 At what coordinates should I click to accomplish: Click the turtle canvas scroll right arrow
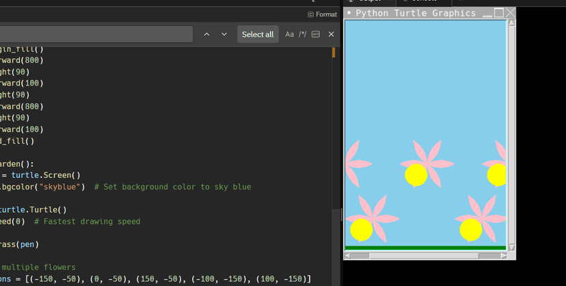[503, 256]
